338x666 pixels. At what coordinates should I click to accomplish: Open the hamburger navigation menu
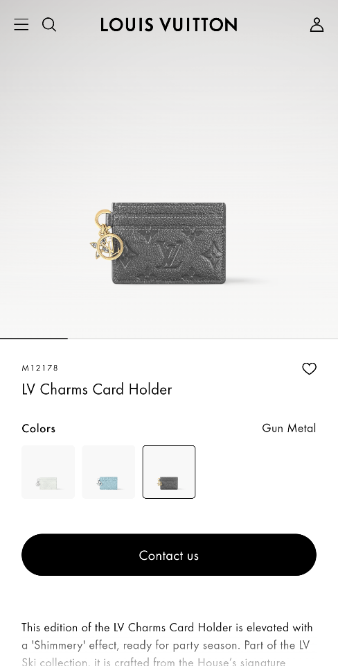pos(21,25)
